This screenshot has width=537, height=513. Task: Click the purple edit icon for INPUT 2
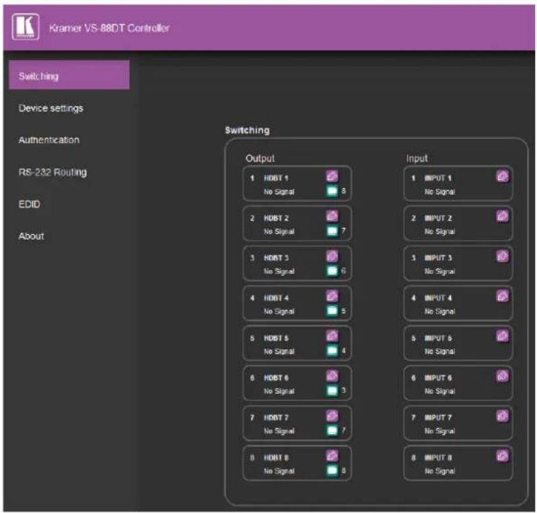click(x=503, y=216)
